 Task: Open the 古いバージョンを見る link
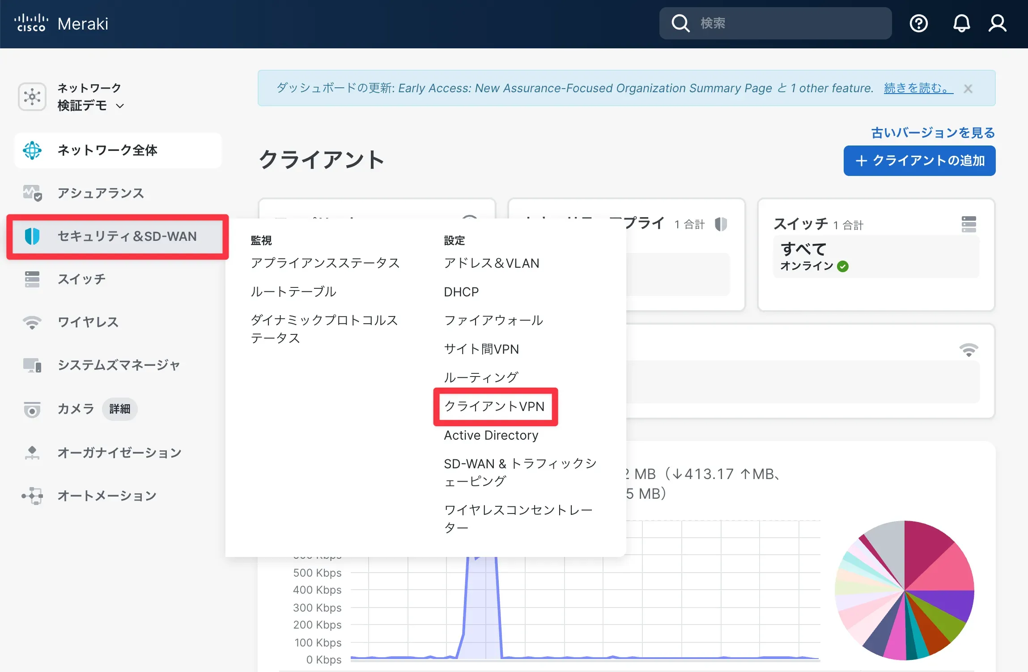pyautogui.click(x=933, y=133)
